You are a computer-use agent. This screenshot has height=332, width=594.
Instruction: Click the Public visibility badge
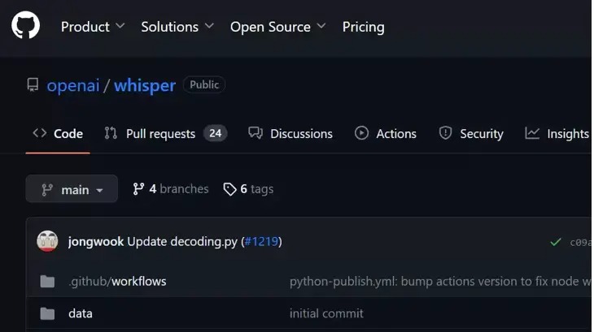point(204,84)
